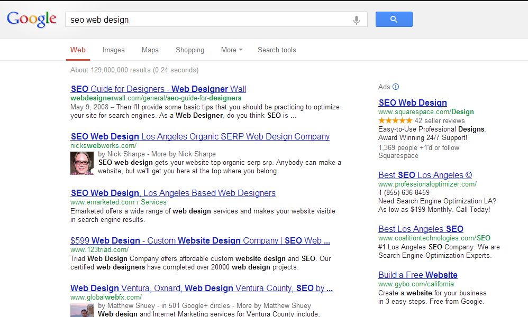The image size is (528, 317).
Task: Click the Google logo
Action: (x=32, y=19)
